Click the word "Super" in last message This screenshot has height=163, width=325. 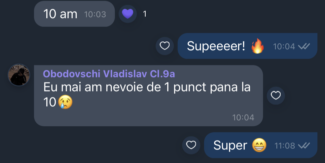click(230, 145)
